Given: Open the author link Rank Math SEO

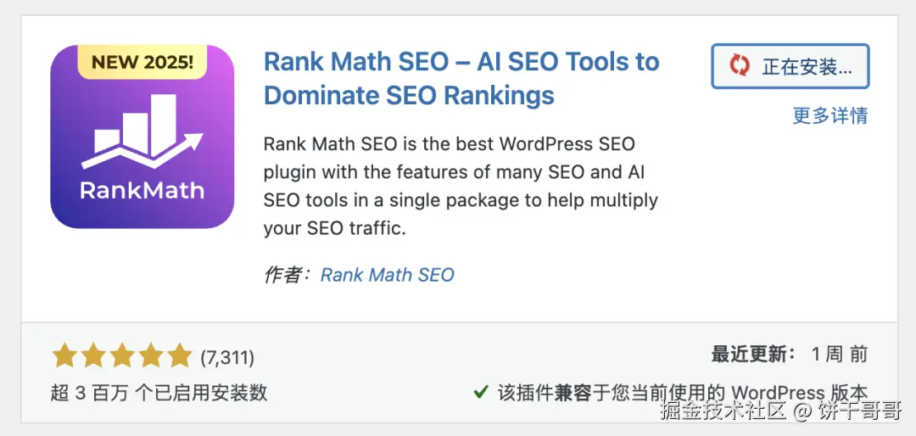Looking at the screenshot, I should pyautogui.click(x=387, y=275).
